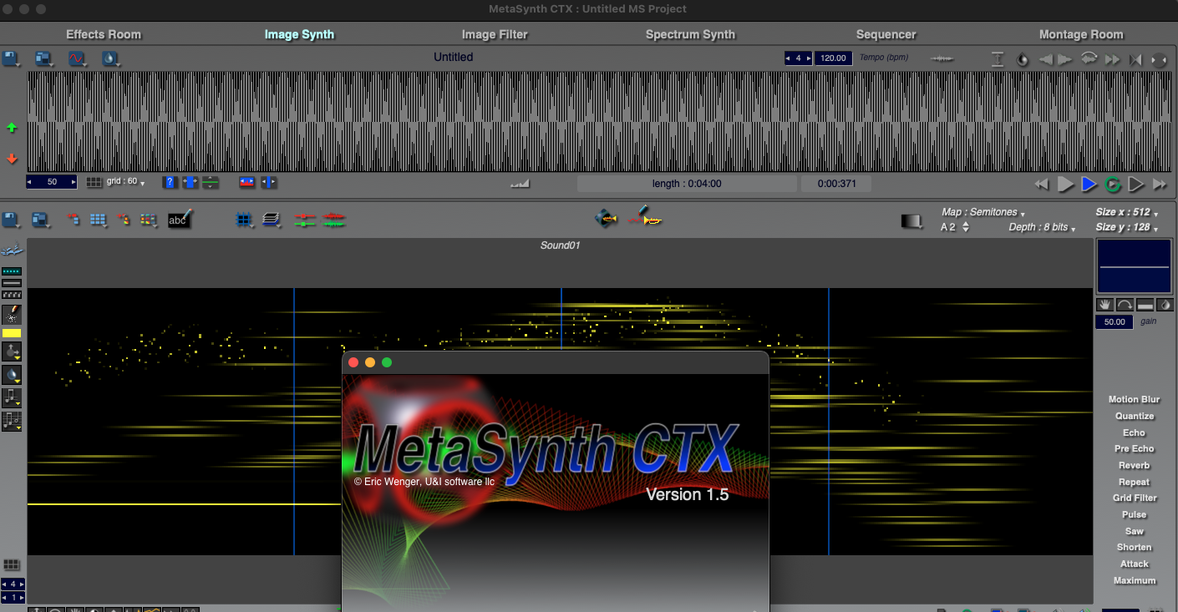Click the abc text tool icon
This screenshot has width=1178, height=612.
[x=179, y=220]
